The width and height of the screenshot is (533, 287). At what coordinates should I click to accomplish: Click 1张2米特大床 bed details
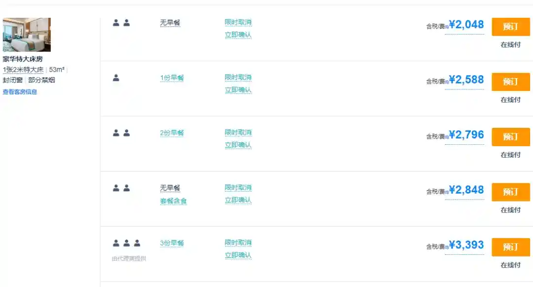tap(23, 70)
